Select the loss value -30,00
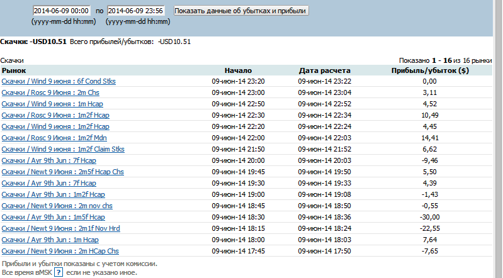Image resolution: width=503 pixels, height=278 pixels. [430, 217]
